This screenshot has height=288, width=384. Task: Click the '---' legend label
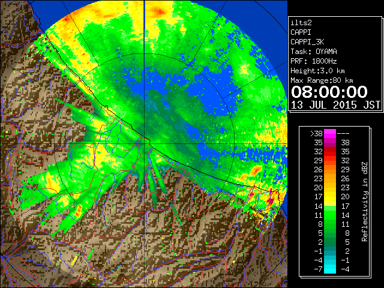coord(343,134)
